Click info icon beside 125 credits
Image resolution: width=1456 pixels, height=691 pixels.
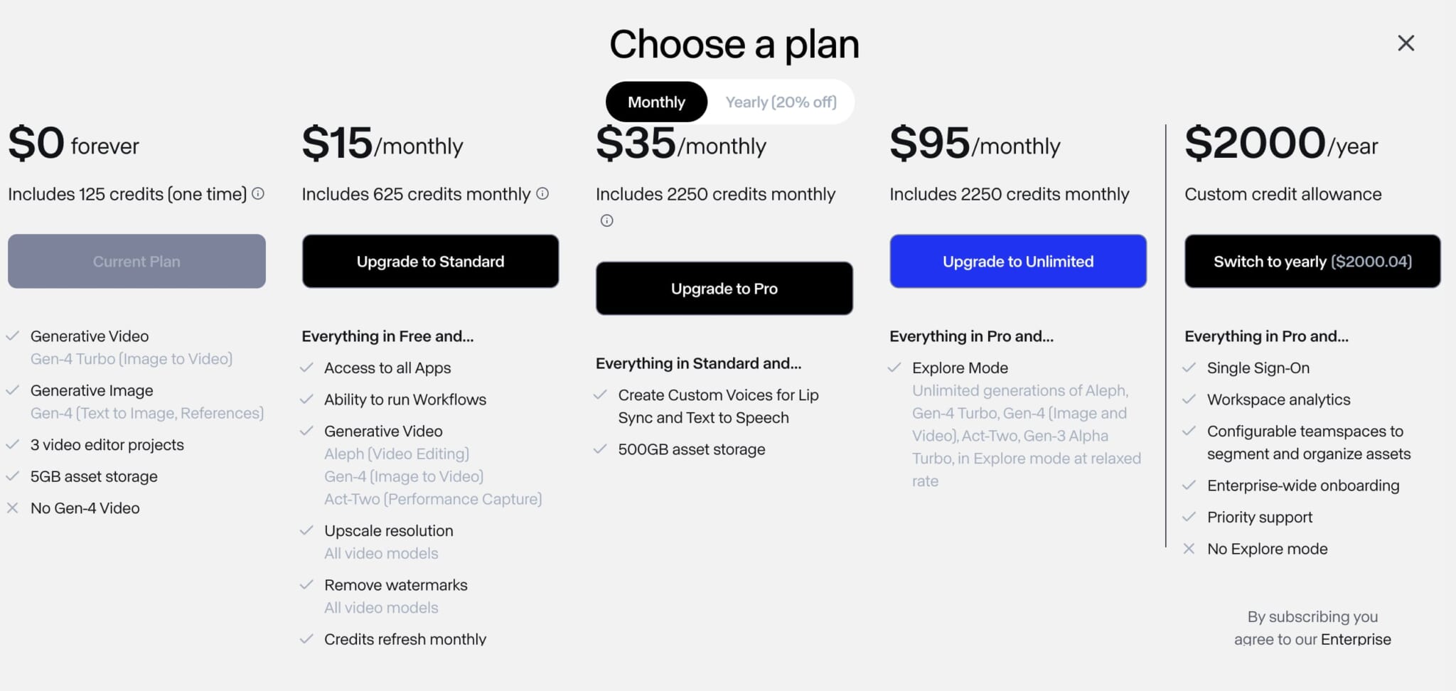click(258, 193)
